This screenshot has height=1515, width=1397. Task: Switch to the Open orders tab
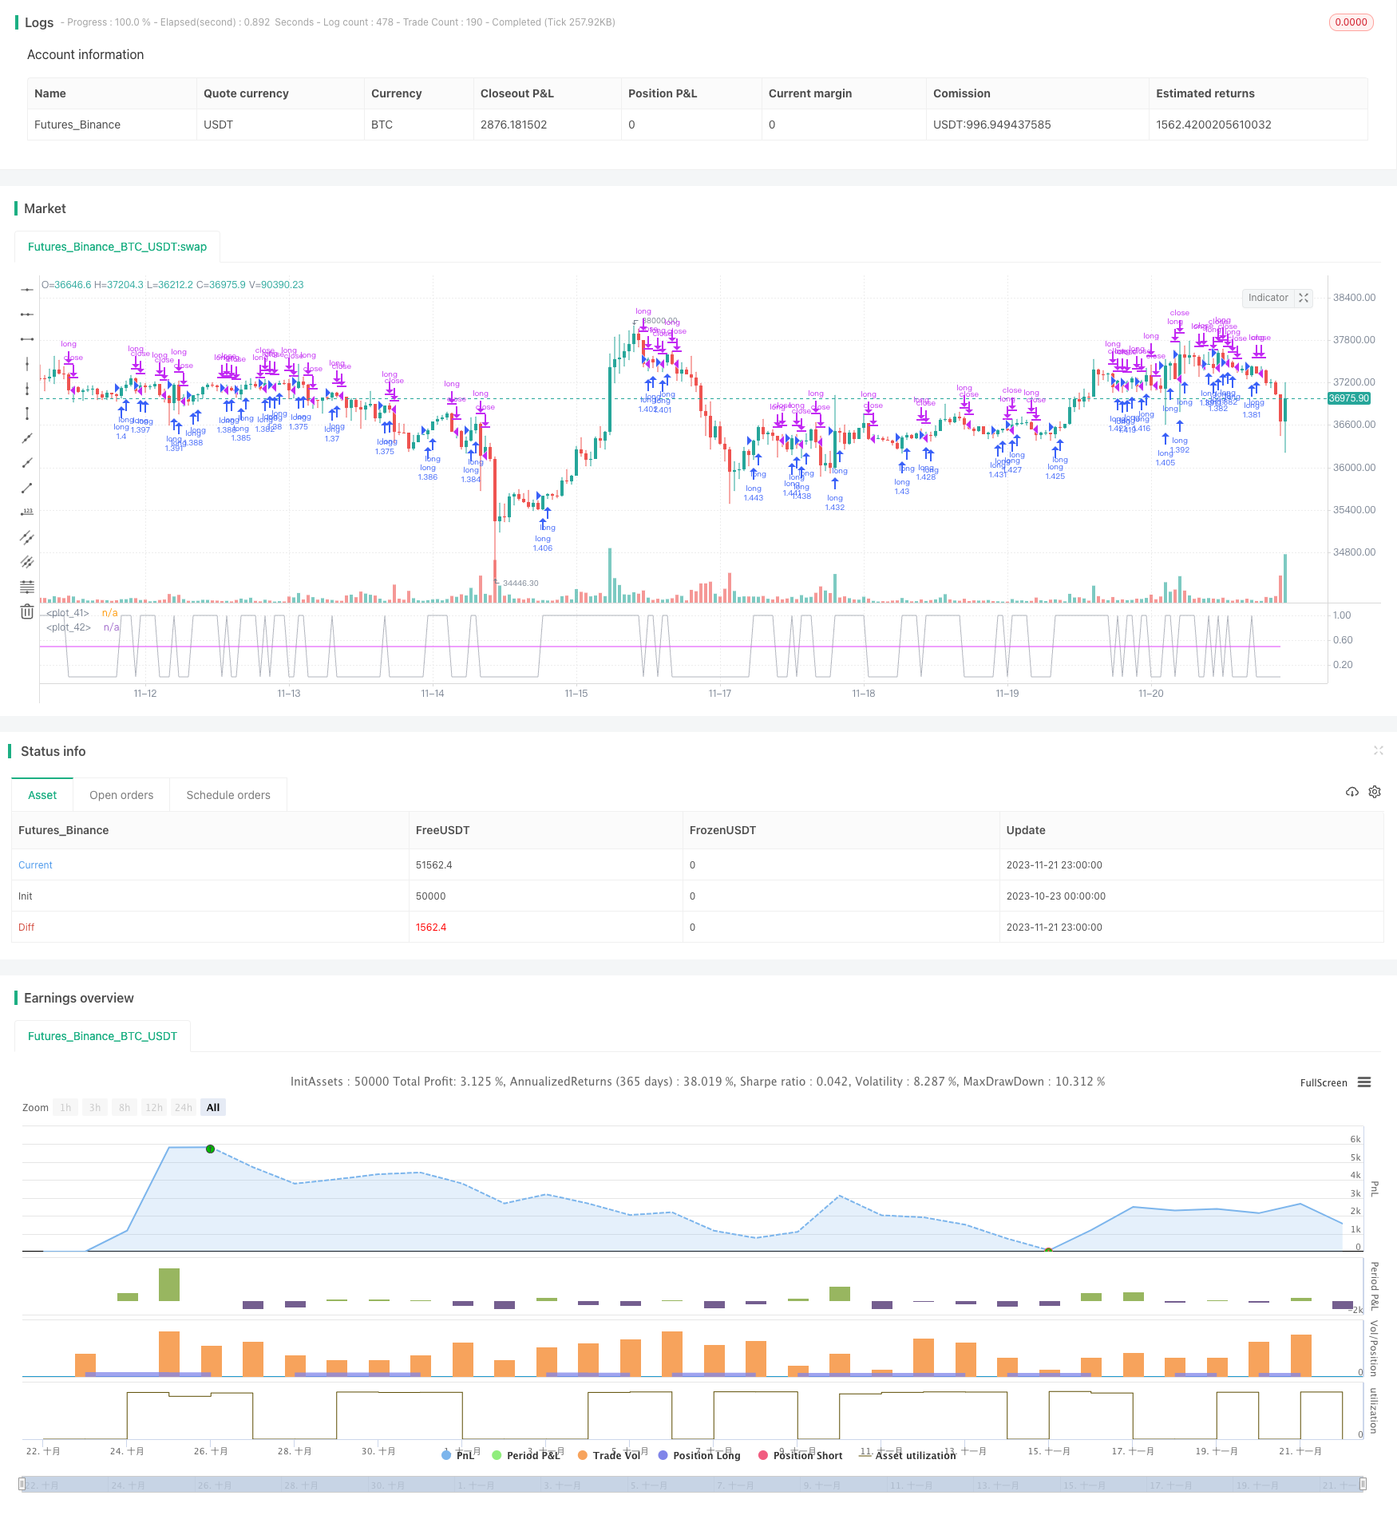coord(121,795)
